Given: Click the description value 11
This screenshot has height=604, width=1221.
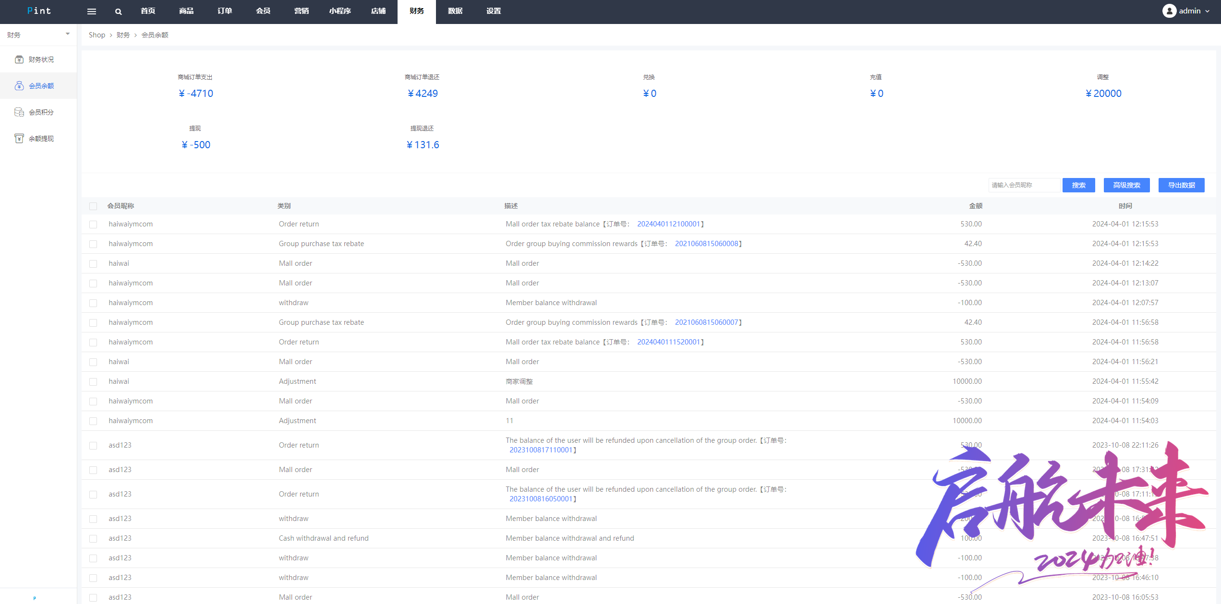Looking at the screenshot, I should pyautogui.click(x=509, y=421).
